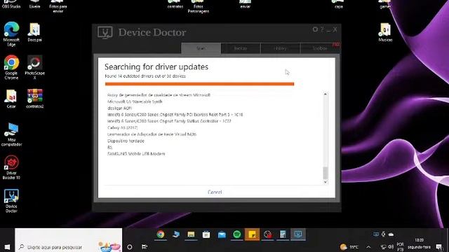The image size is (449, 252).
Task: Switch to the Backup tab
Action: click(x=241, y=48)
